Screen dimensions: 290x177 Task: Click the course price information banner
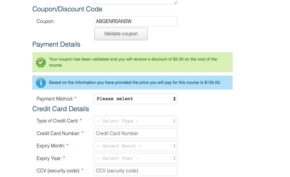point(132,83)
